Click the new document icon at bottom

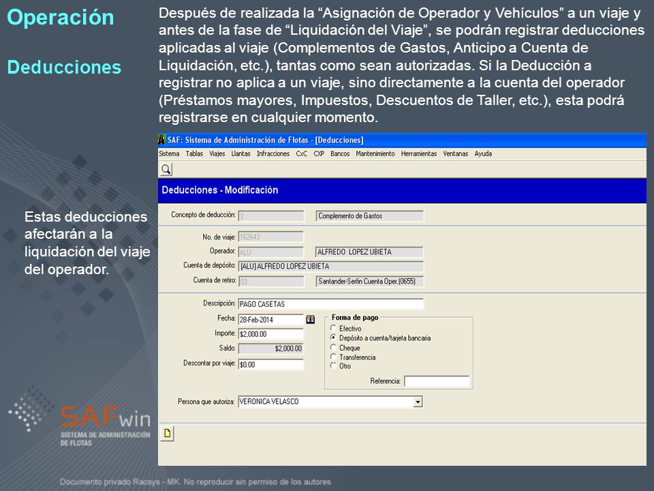pos(167,434)
